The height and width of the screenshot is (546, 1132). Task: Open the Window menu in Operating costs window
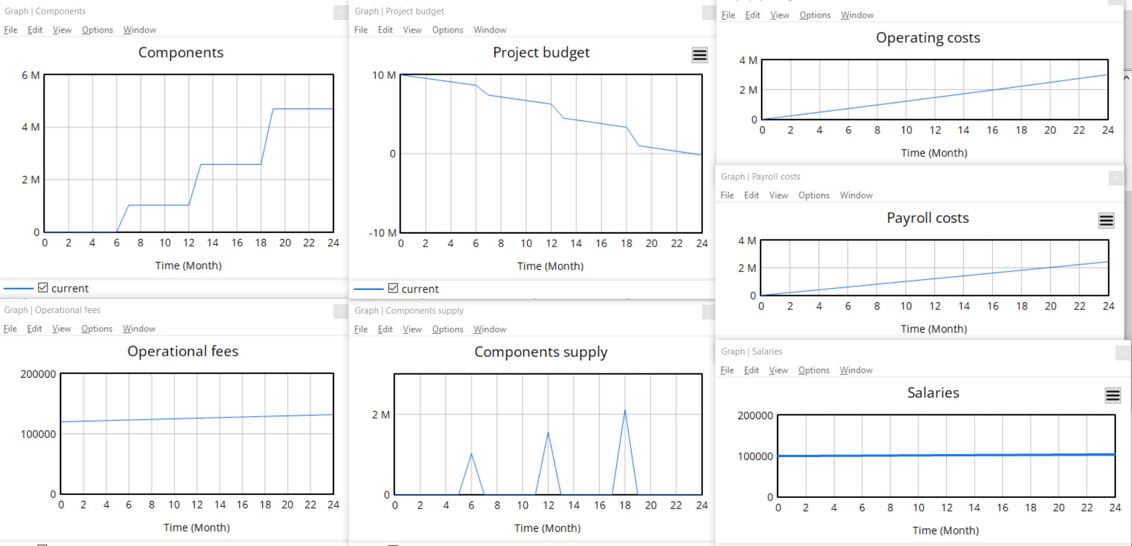click(x=857, y=15)
